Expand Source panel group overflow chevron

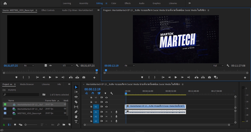tap(99, 10)
